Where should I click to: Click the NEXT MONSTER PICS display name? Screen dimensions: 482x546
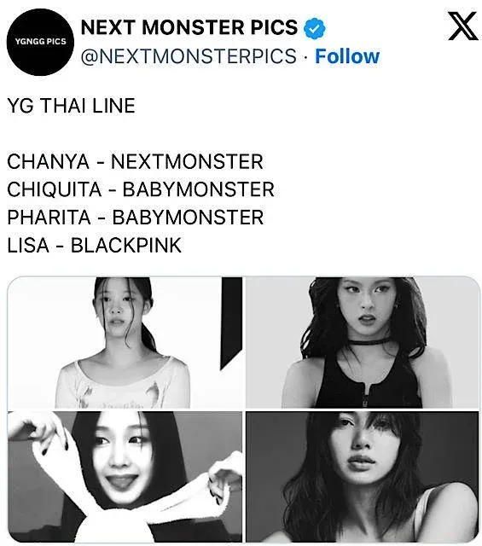189,27
